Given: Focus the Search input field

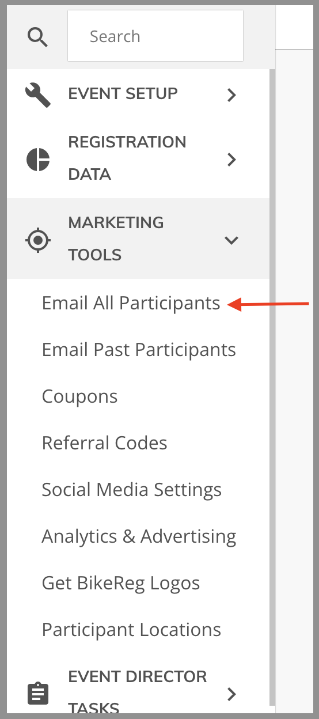Looking at the screenshot, I should coord(155,36).
